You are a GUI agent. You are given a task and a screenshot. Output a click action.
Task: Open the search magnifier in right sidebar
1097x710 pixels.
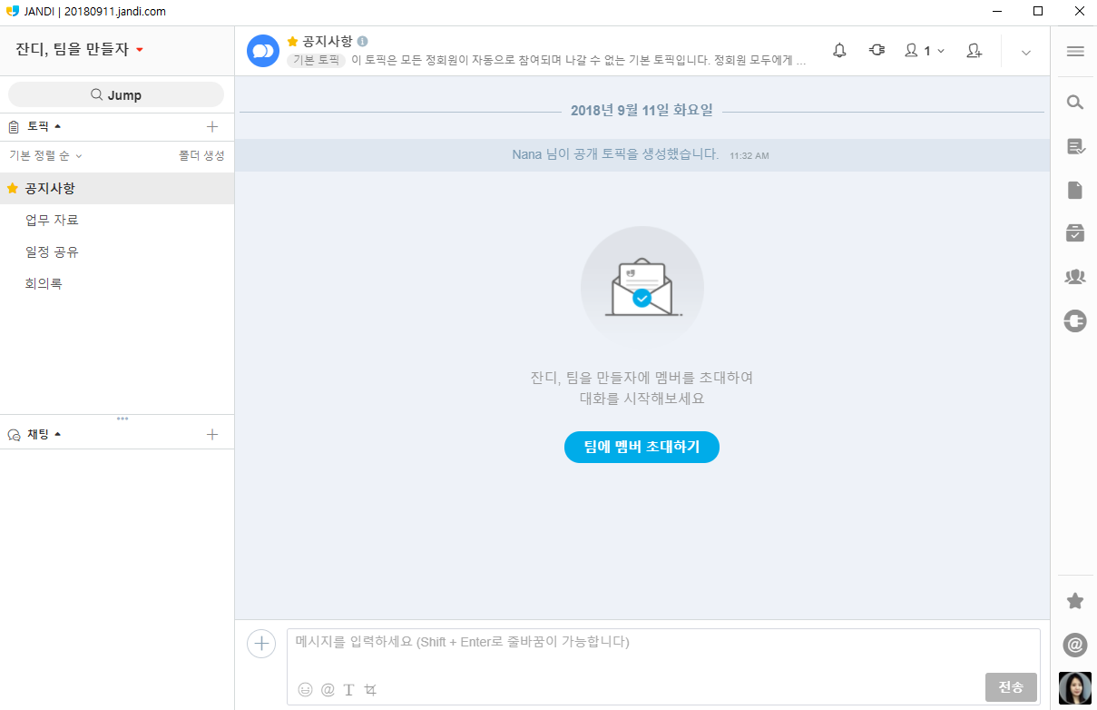coord(1075,103)
